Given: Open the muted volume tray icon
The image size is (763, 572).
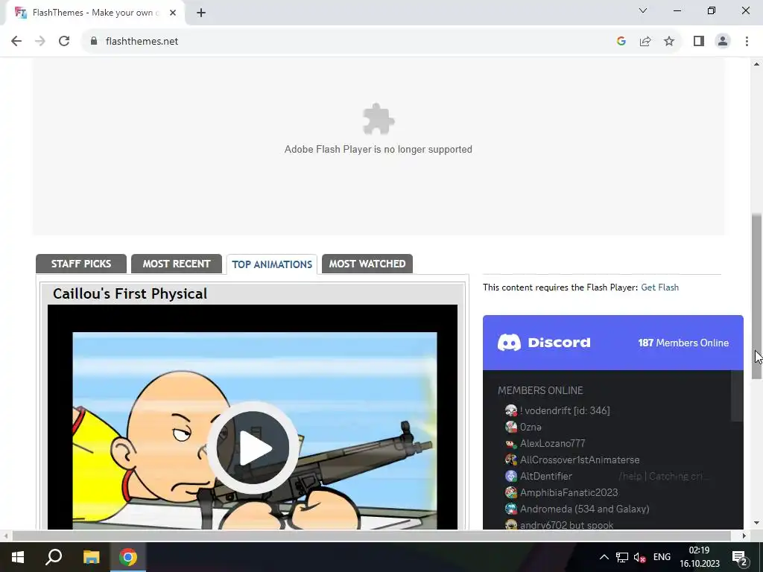Looking at the screenshot, I should [x=640, y=557].
